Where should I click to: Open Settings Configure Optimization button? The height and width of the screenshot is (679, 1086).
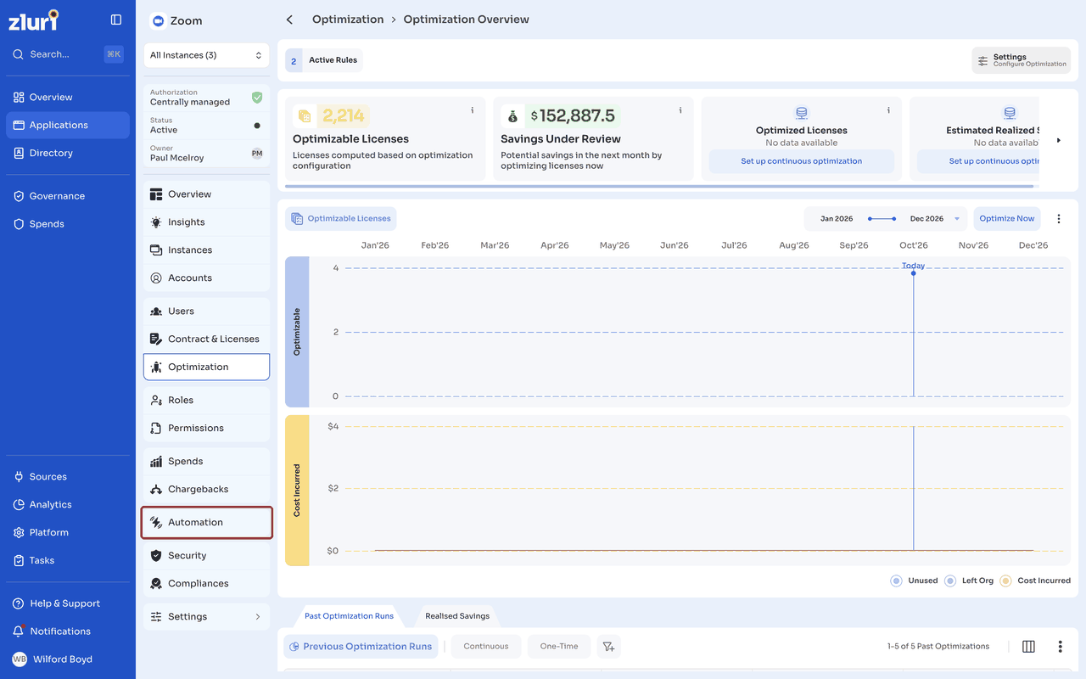1021,60
